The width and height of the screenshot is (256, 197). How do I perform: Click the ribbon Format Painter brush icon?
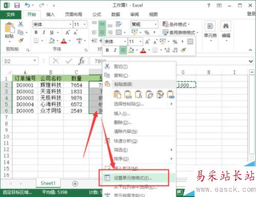[21, 40]
